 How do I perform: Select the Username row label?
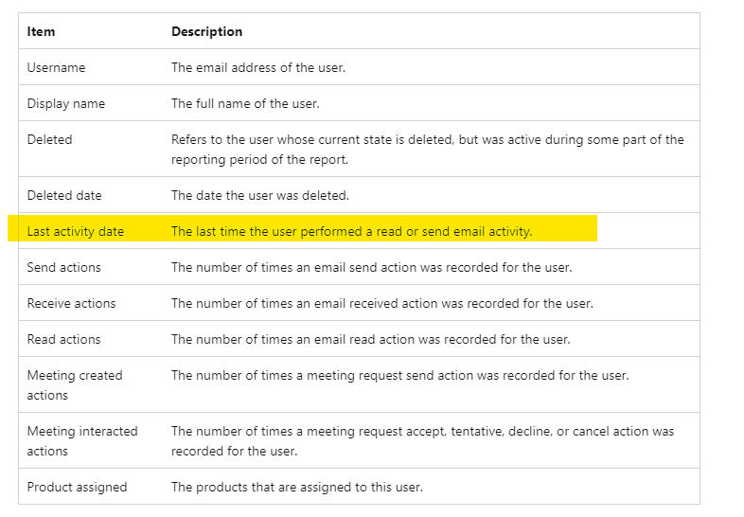tap(56, 67)
